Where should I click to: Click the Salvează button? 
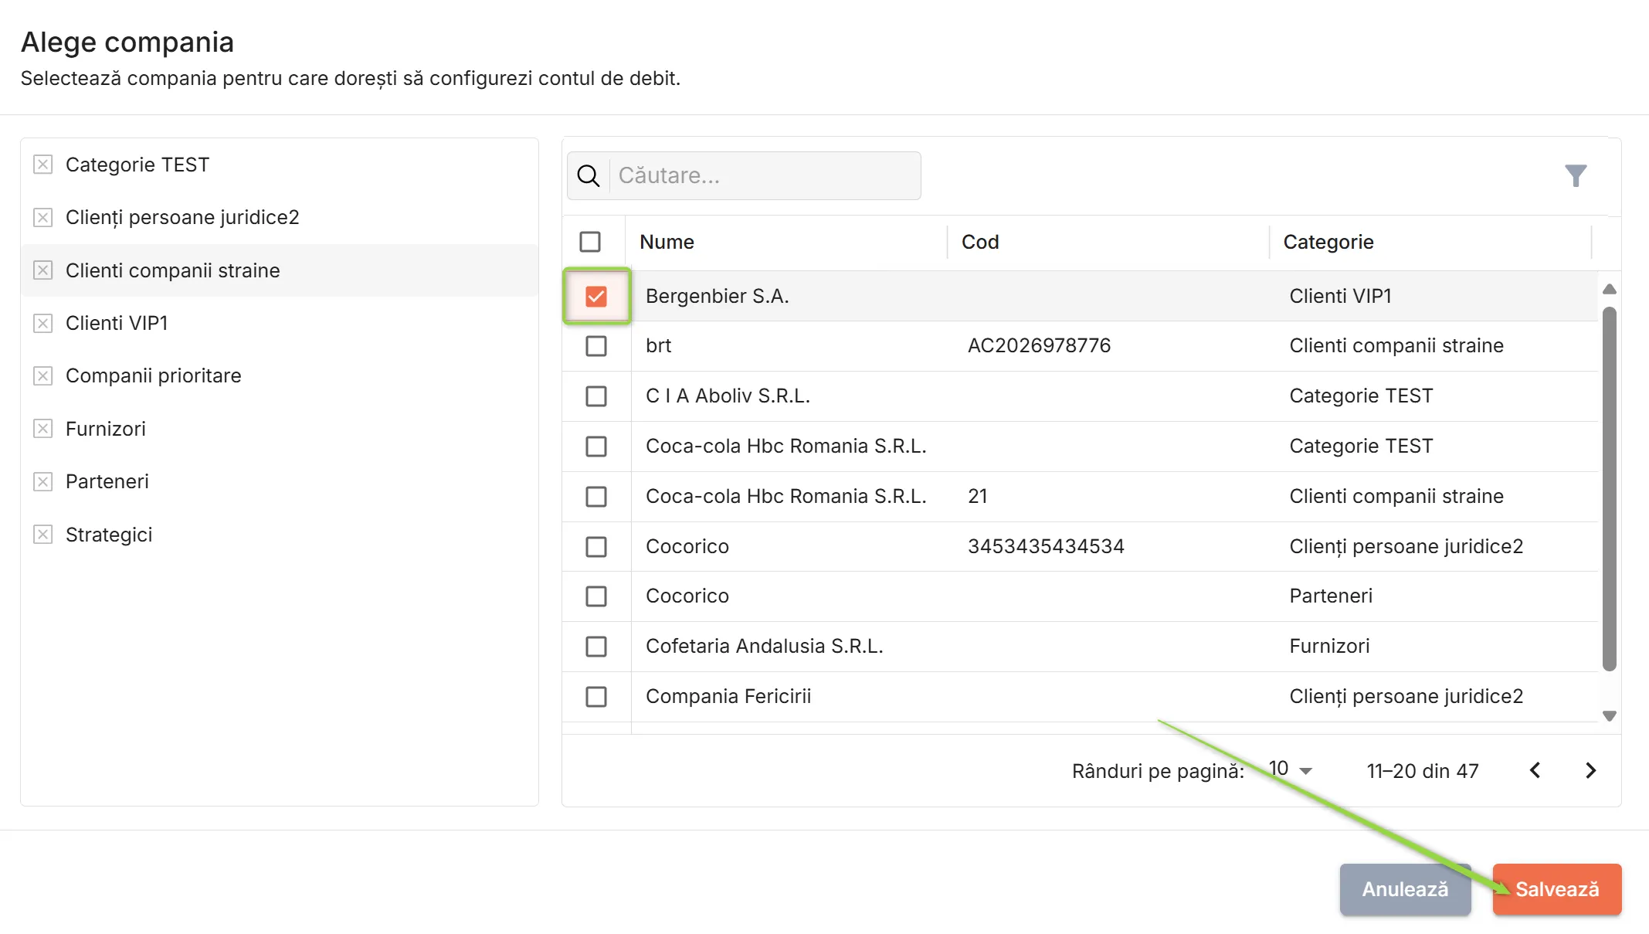click(x=1557, y=889)
